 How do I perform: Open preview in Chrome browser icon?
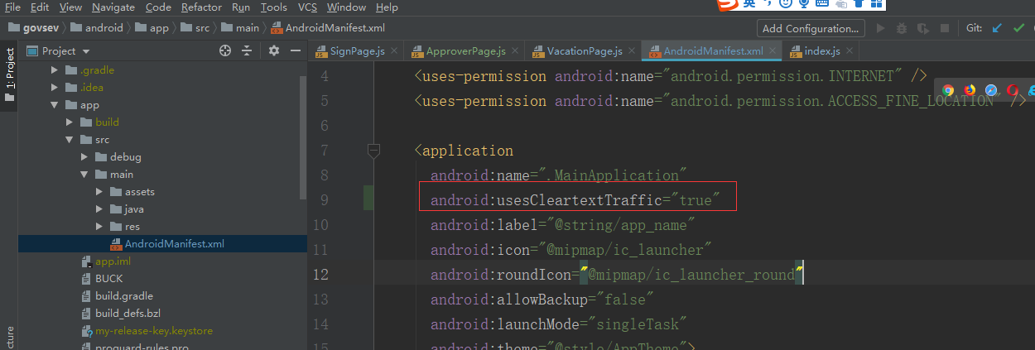[x=948, y=90]
